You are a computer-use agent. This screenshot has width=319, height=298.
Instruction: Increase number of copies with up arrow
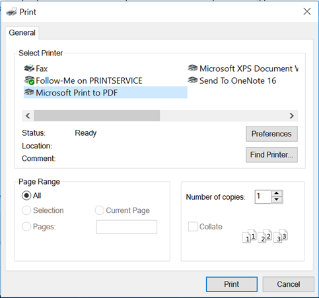point(277,193)
